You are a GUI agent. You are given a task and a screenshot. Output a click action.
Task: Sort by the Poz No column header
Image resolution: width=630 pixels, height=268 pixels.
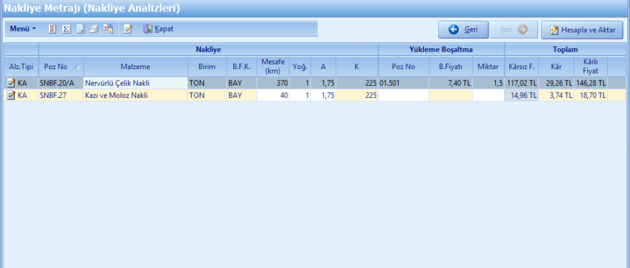[56, 66]
